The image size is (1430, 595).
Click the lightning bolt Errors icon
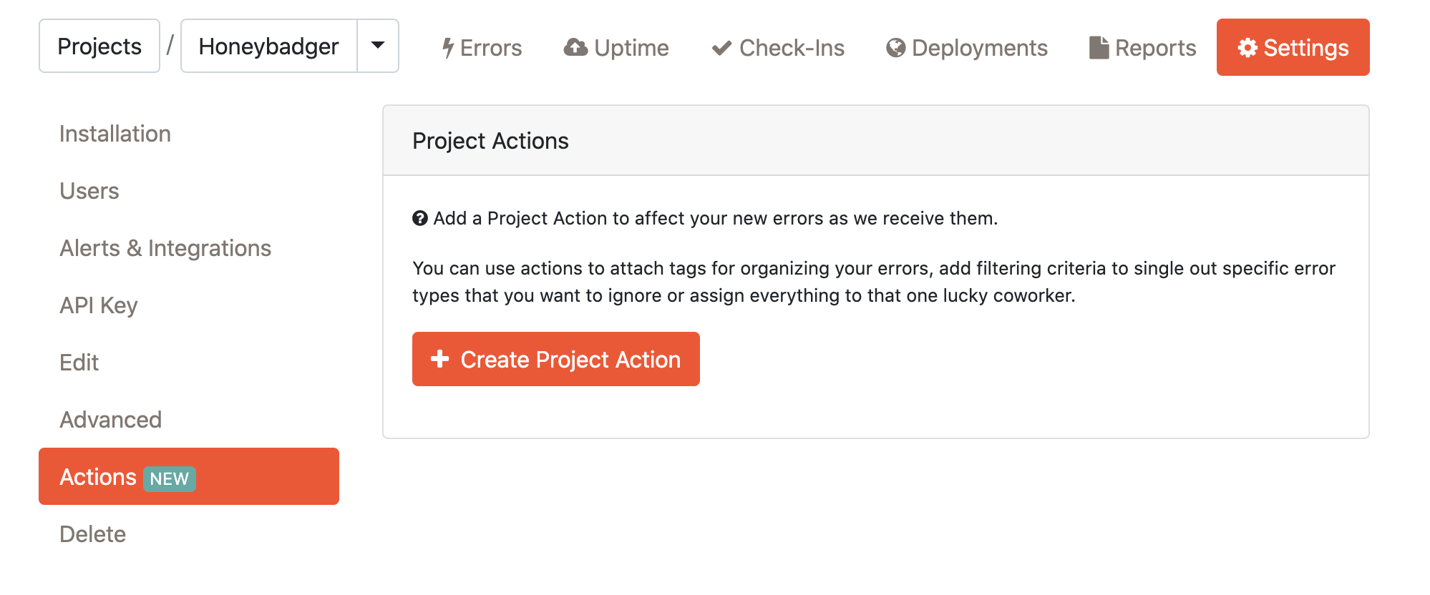coord(448,48)
